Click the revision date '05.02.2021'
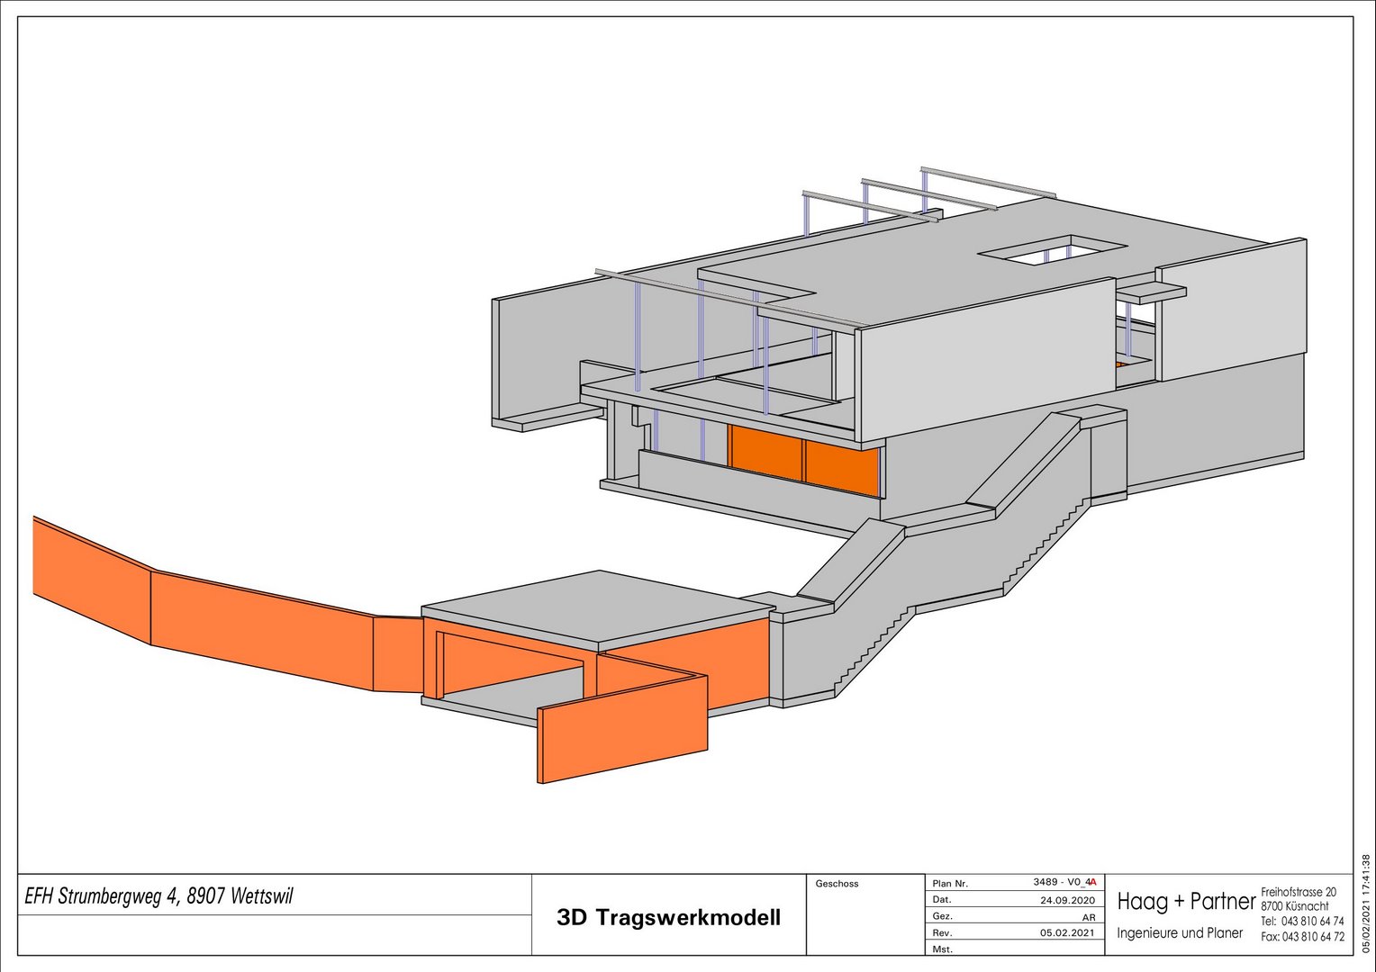The image size is (1376, 972). point(1068,933)
